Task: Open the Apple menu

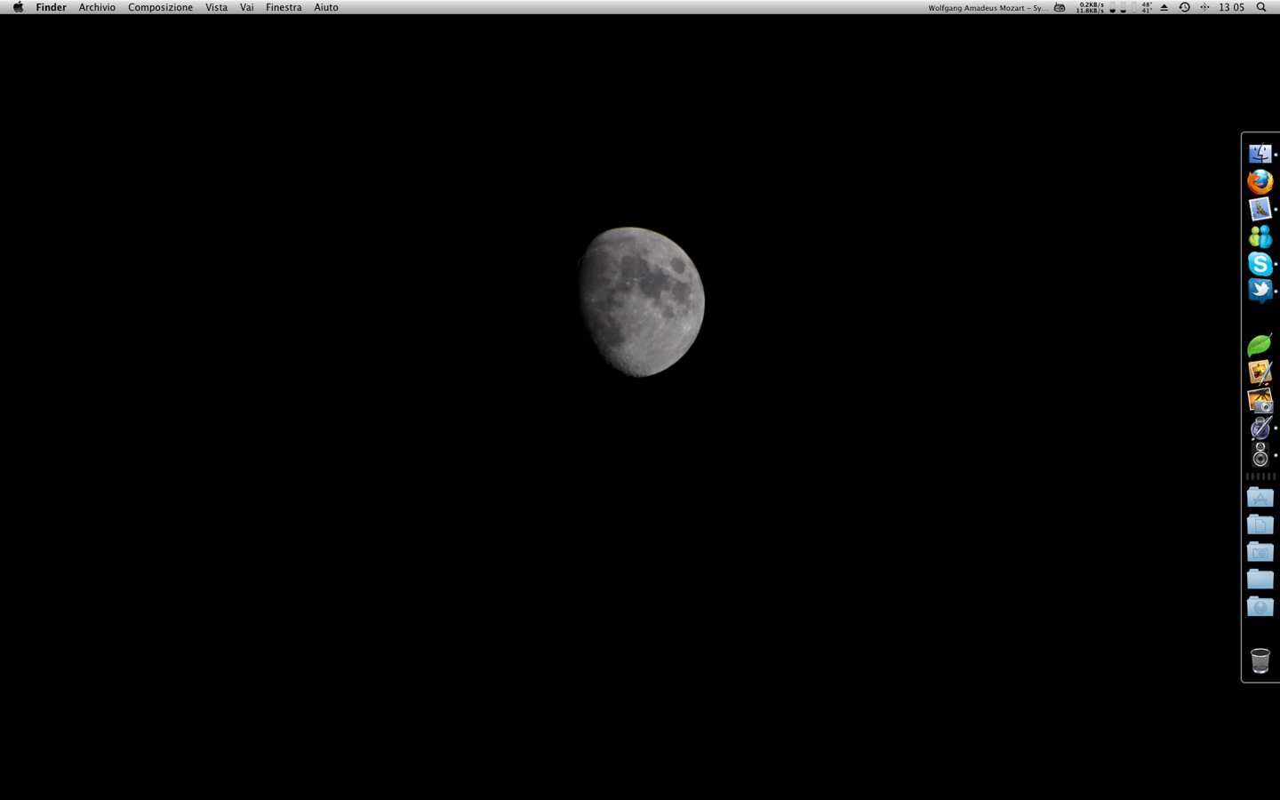Action: (x=18, y=7)
